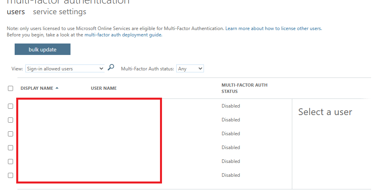Switch to the service settings tab
Image resolution: width=379 pixels, height=191 pixels.
(59, 12)
